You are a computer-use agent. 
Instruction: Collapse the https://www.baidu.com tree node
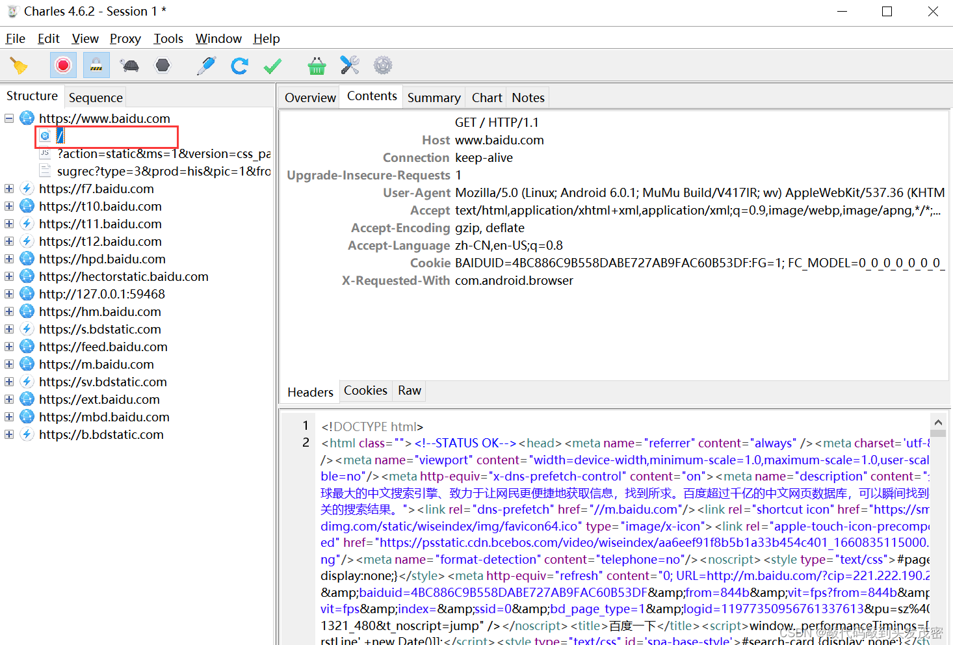tap(9, 118)
